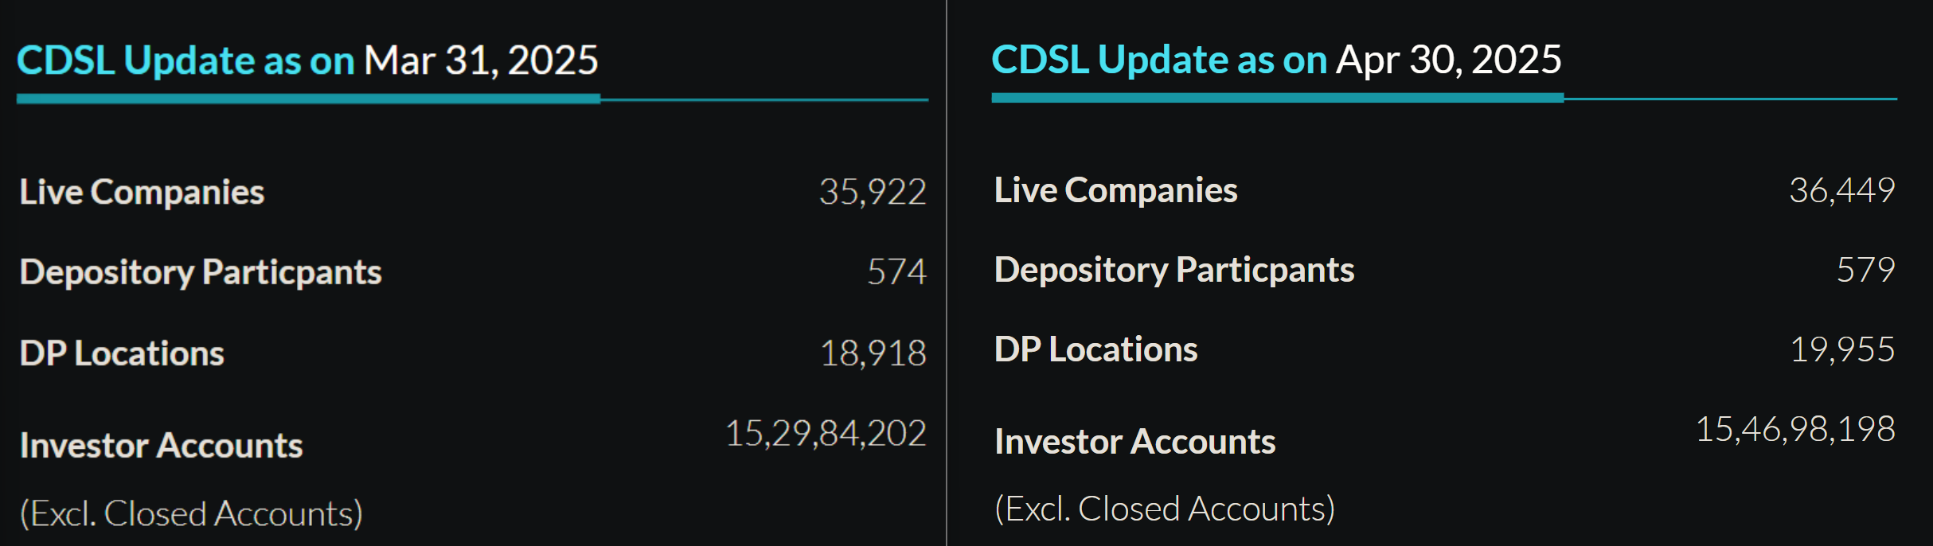Select Live Companies label in April panel

click(x=1115, y=190)
